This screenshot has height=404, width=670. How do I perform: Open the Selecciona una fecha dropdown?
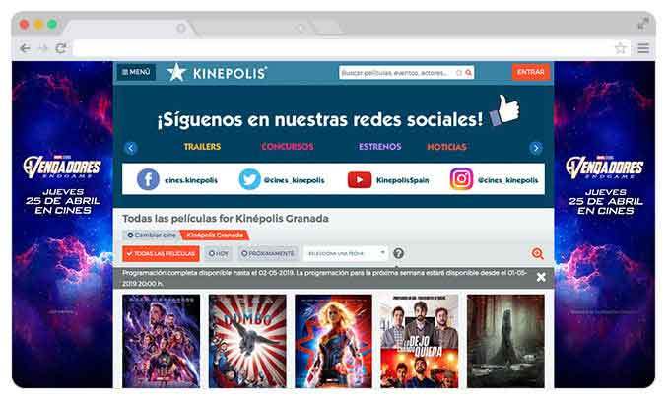345,253
